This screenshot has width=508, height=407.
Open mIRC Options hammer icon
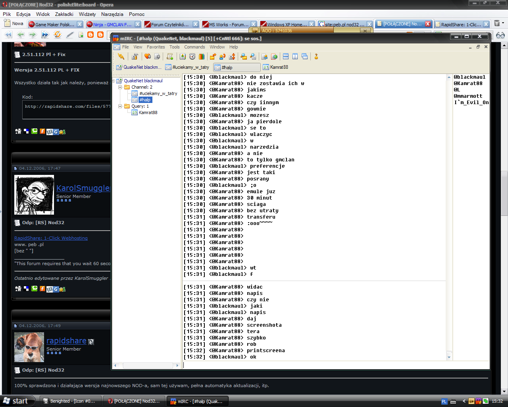coord(135,56)
